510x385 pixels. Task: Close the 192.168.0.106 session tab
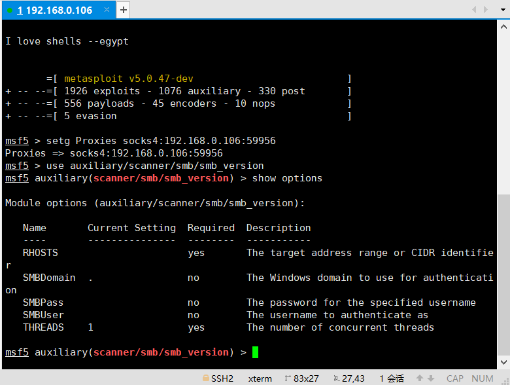coord(106,10)
